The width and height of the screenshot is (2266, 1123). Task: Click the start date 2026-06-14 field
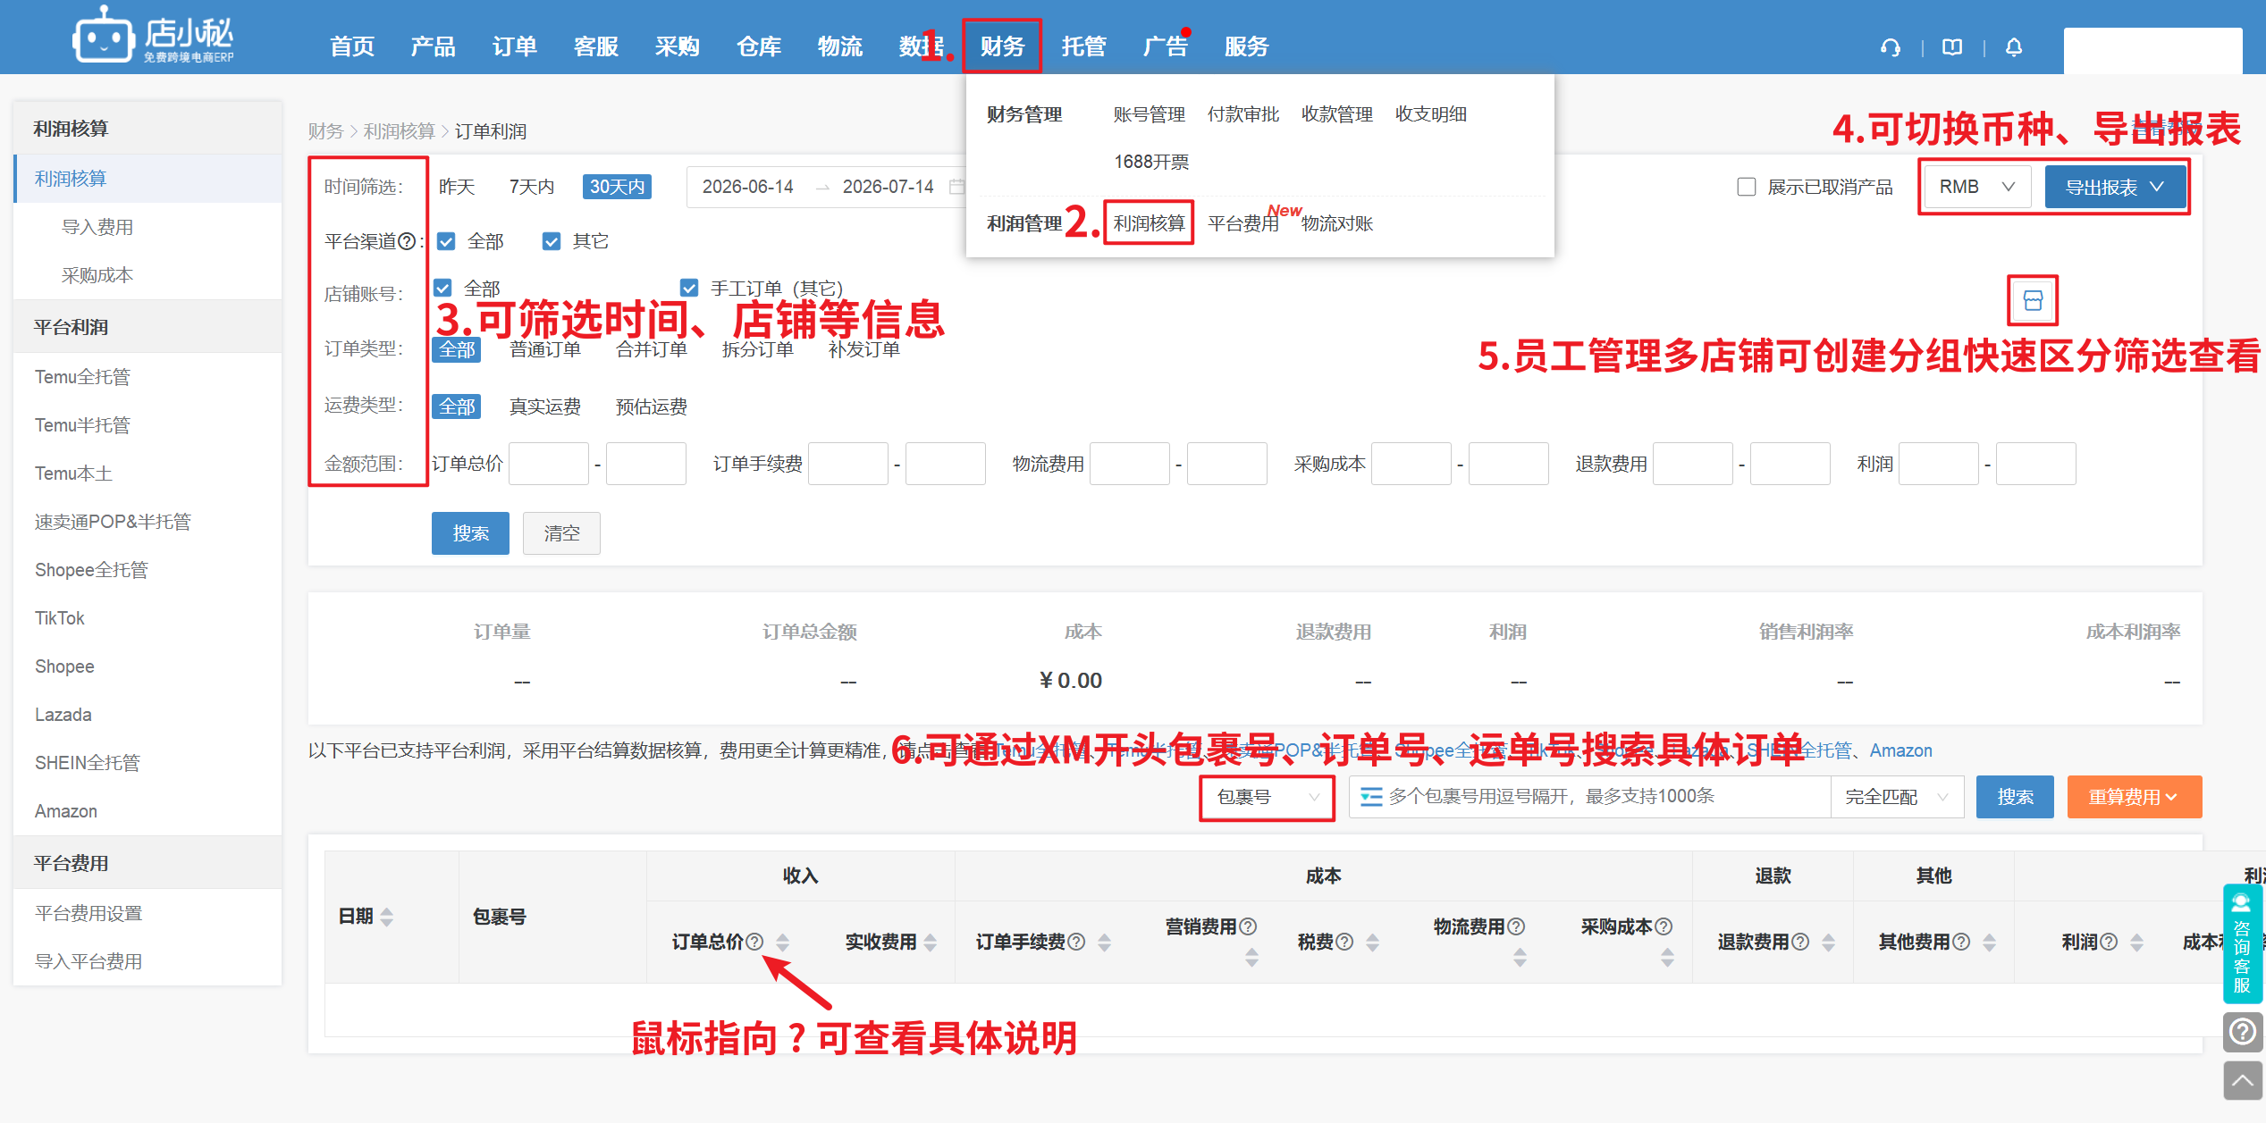[748, 187]
